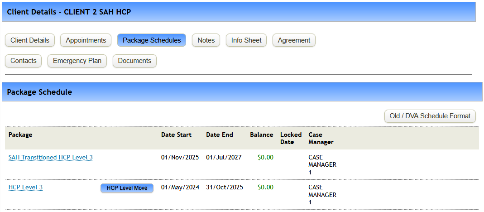Go to the Info Sheet tab
484x212 pixels.
[246, 40]
